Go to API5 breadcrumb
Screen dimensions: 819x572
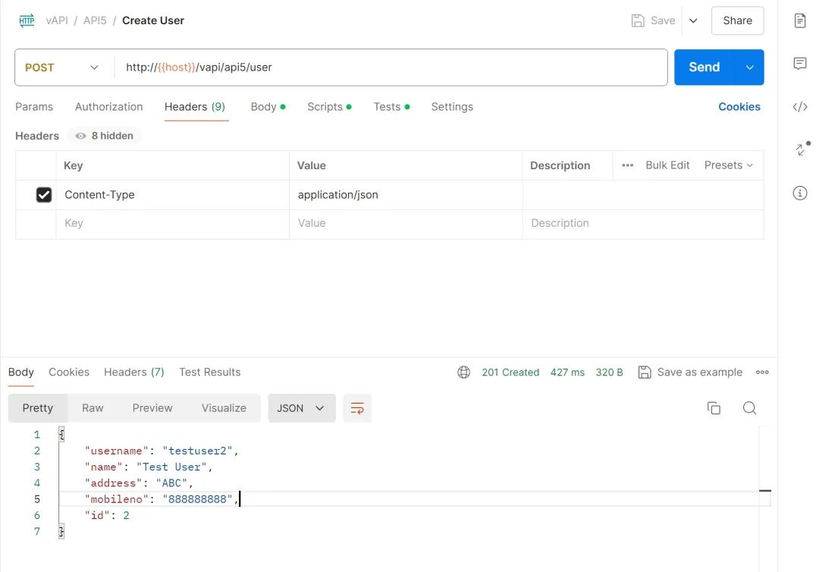pos(95,20)
